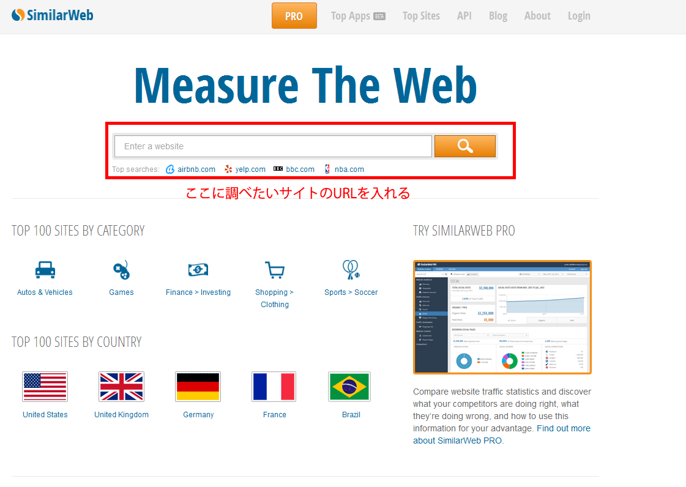Click the bbc.com top search link

click(x=300, y=169)
